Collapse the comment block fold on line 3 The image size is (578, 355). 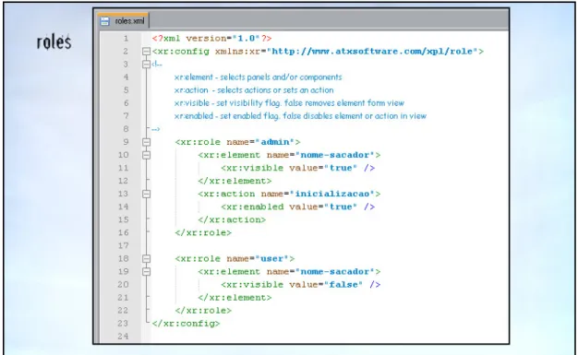[146, 64]
